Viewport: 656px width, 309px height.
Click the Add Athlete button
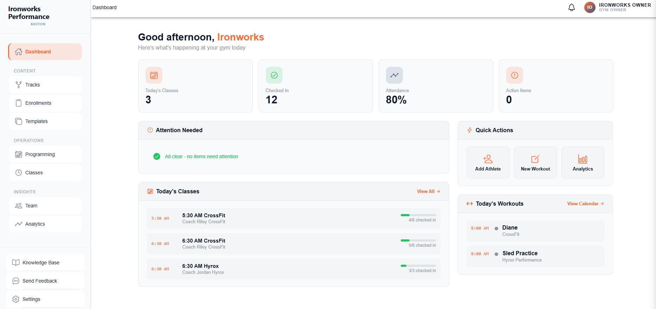488,162
